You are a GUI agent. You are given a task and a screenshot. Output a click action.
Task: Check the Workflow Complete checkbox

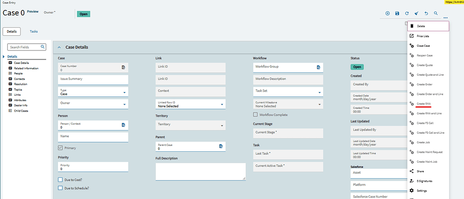256,115
